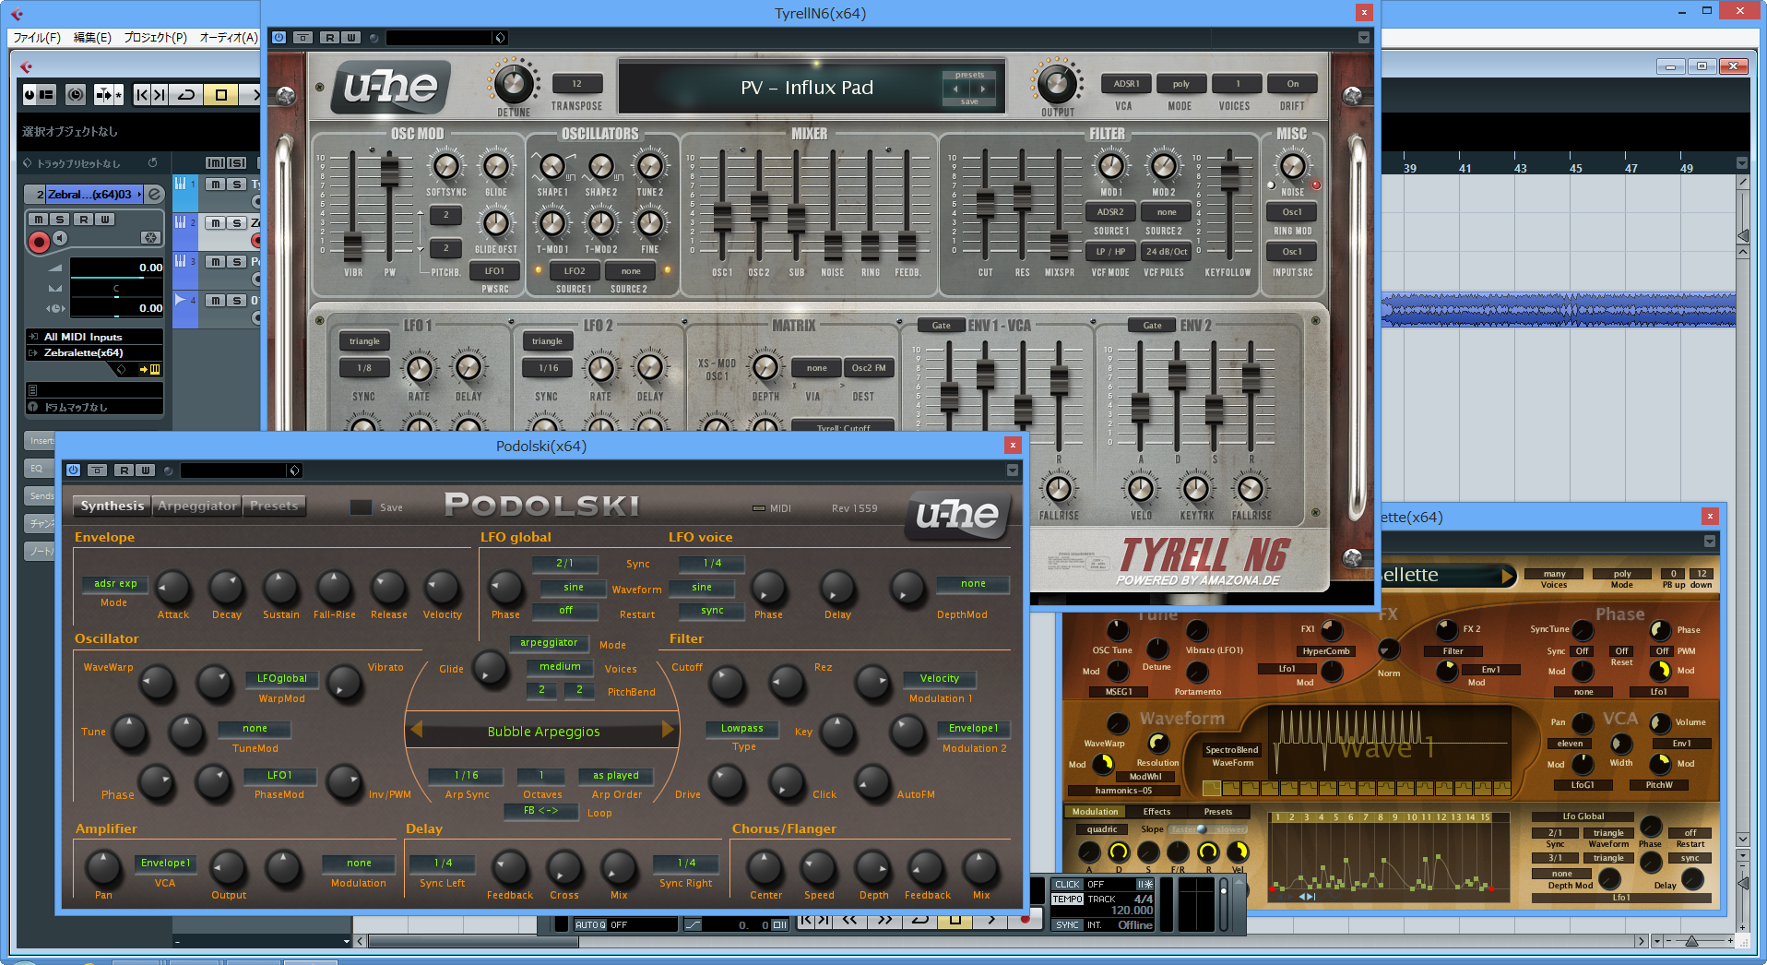The height and width of the screenshot is (965, 1767).
Task: Open ファイル(F) menu
Action: coord(37,38)
